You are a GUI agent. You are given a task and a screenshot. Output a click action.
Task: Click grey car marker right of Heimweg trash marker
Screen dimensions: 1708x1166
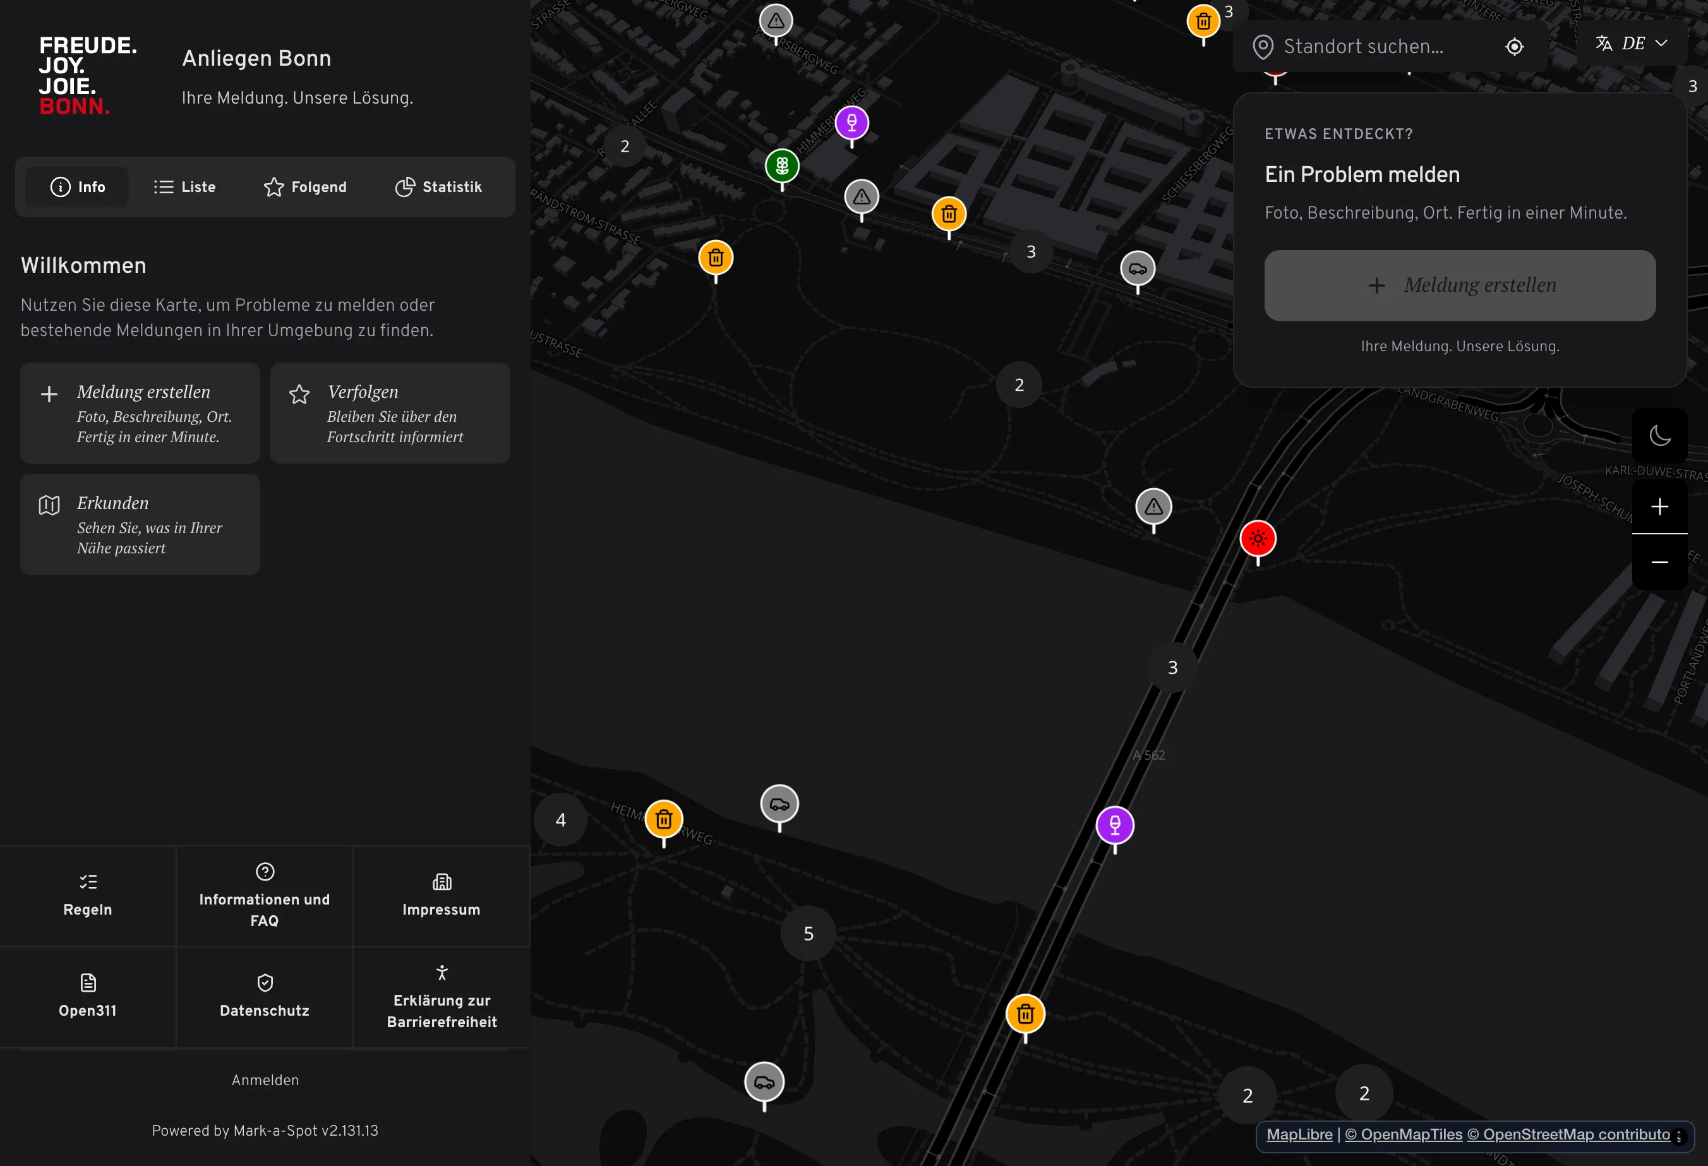[779, 805]
